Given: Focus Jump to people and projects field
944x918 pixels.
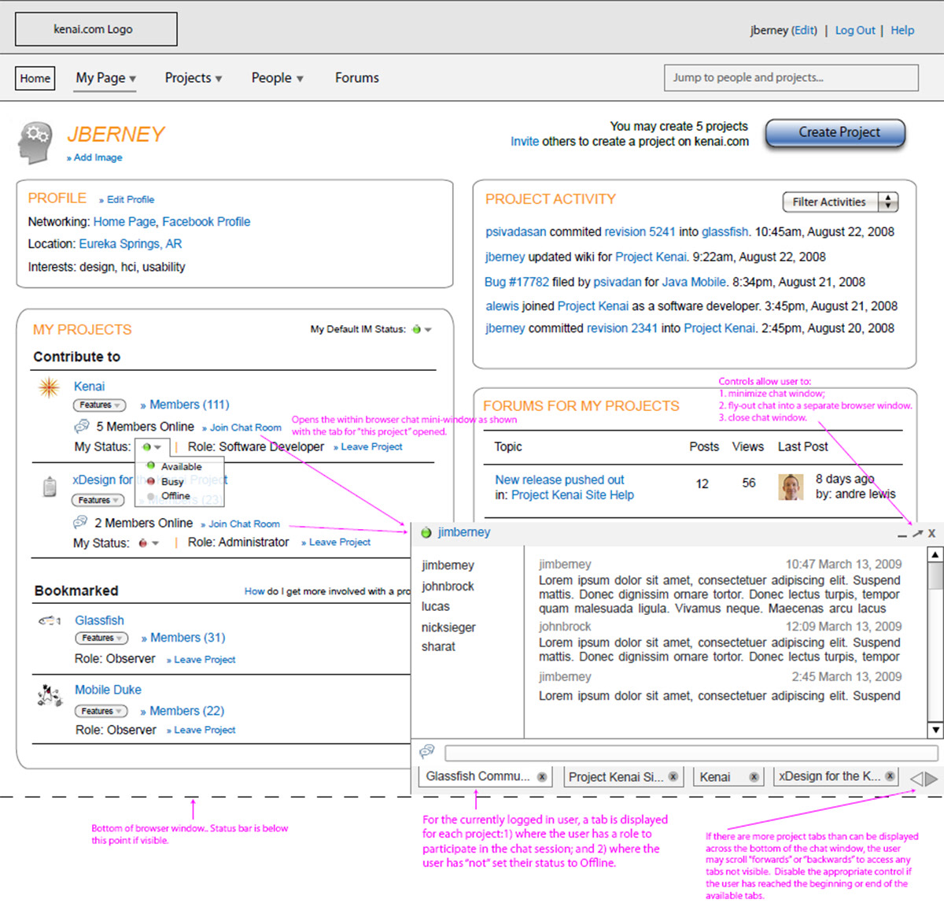Looking at the screenshot, I should [791, 78].
